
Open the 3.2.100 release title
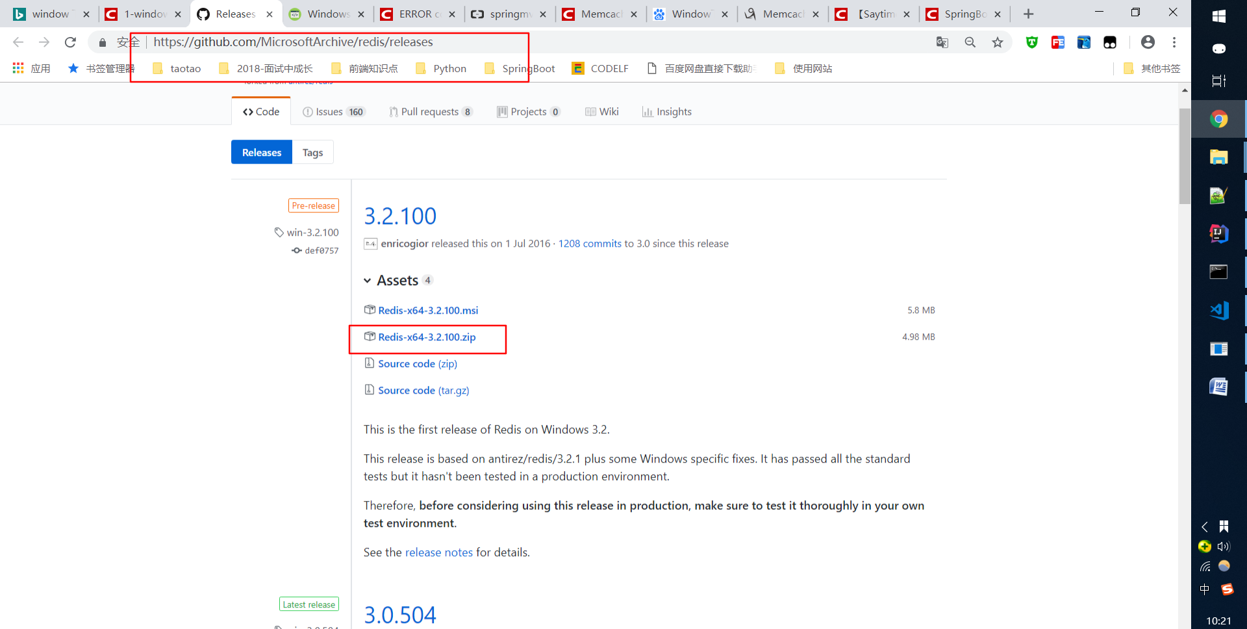point(400,216)
